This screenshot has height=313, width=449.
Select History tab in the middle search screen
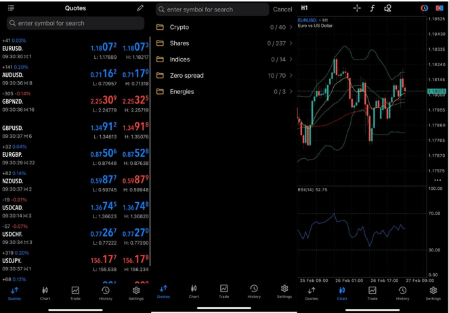[x=254, y=291]
